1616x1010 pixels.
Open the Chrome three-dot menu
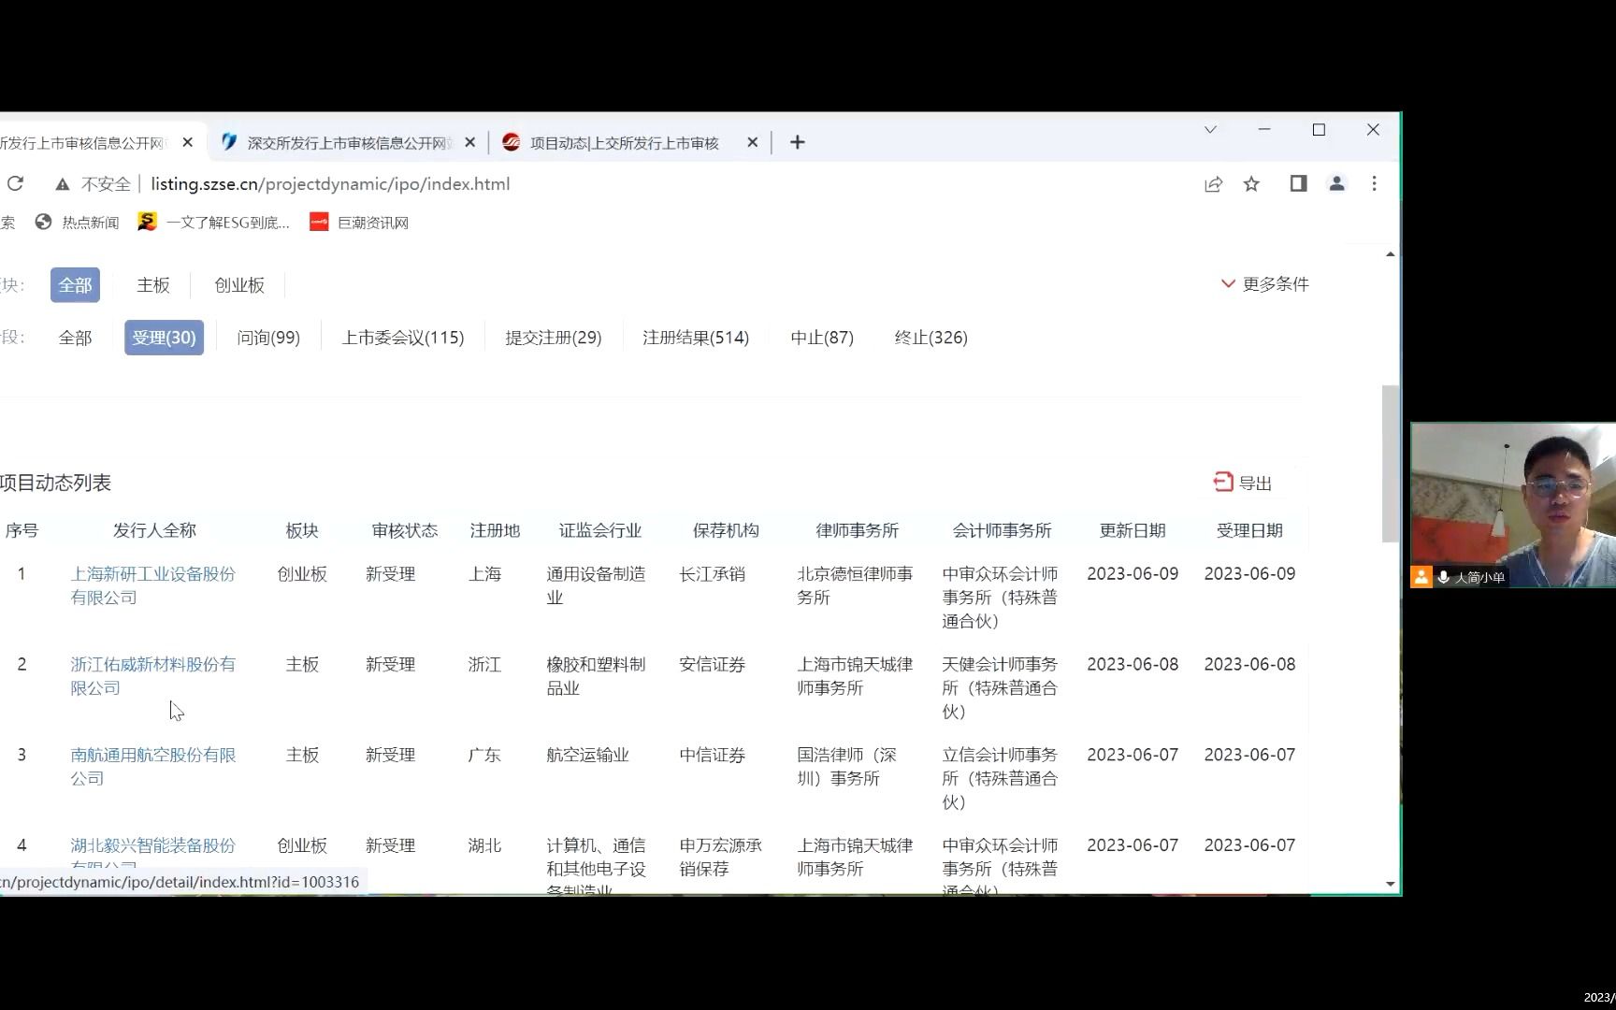coord(1374,184)
